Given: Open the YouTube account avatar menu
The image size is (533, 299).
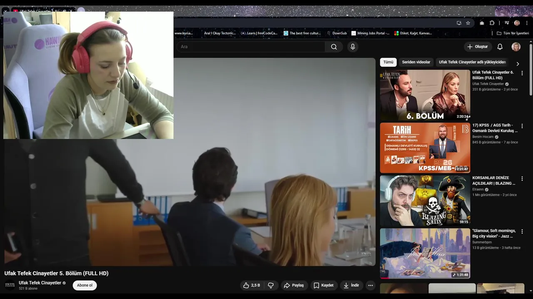Looking at the screenshot, I should [x=516, y=47].
